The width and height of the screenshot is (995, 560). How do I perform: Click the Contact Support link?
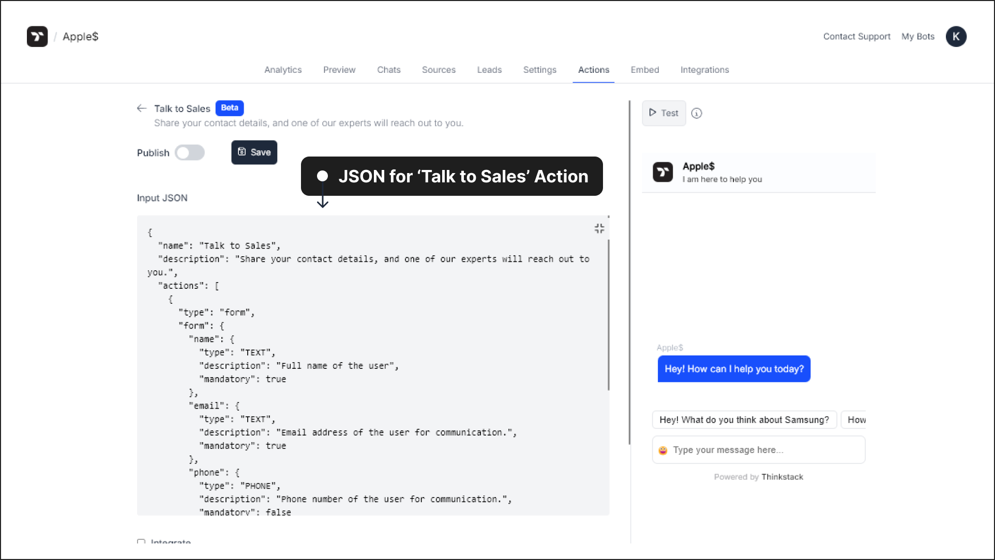tap(857, 36)
